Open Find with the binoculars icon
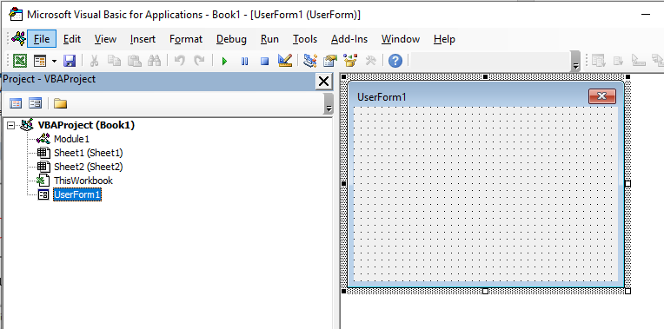Screen dimensions: 664x329 pos(154,61)
